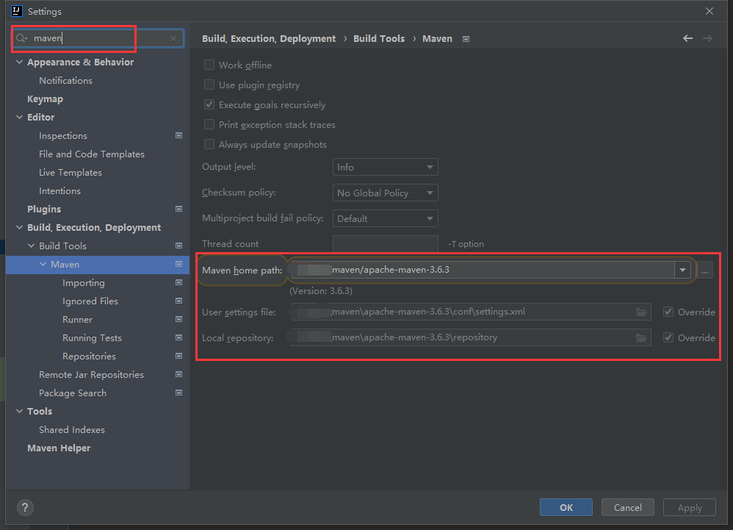733x530 pixels.
Task: Collapse the Build Tools node
Action: (x=31, y=246)
